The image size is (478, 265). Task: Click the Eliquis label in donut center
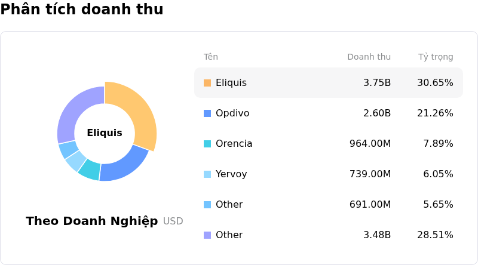(x=105, y=133)
